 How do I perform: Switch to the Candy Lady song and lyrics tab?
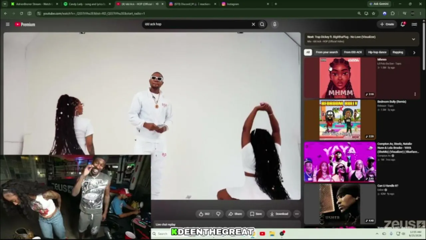87,4
